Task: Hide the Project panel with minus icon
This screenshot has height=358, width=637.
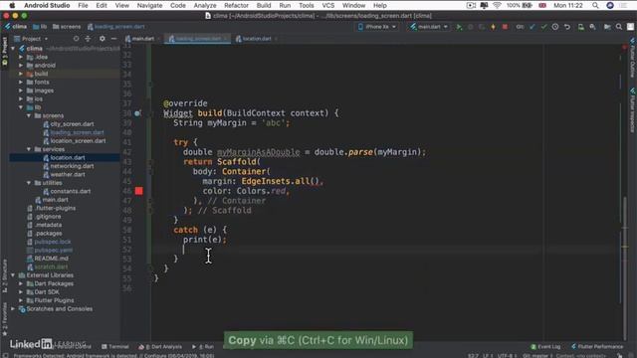Action: (x=113, y=39)
